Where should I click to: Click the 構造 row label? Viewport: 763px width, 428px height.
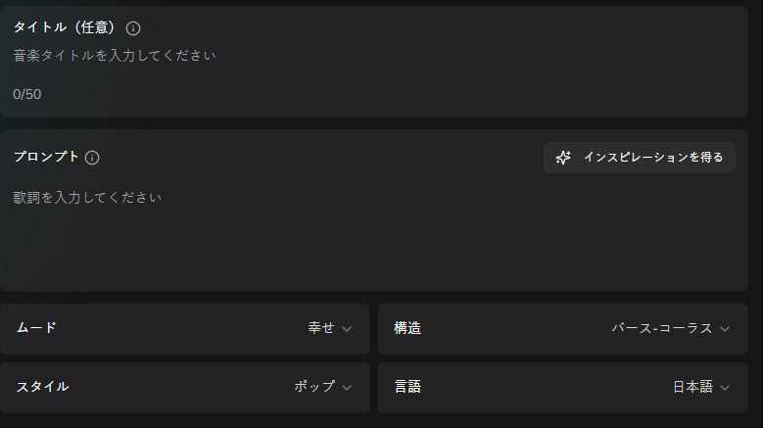point(407,328)
